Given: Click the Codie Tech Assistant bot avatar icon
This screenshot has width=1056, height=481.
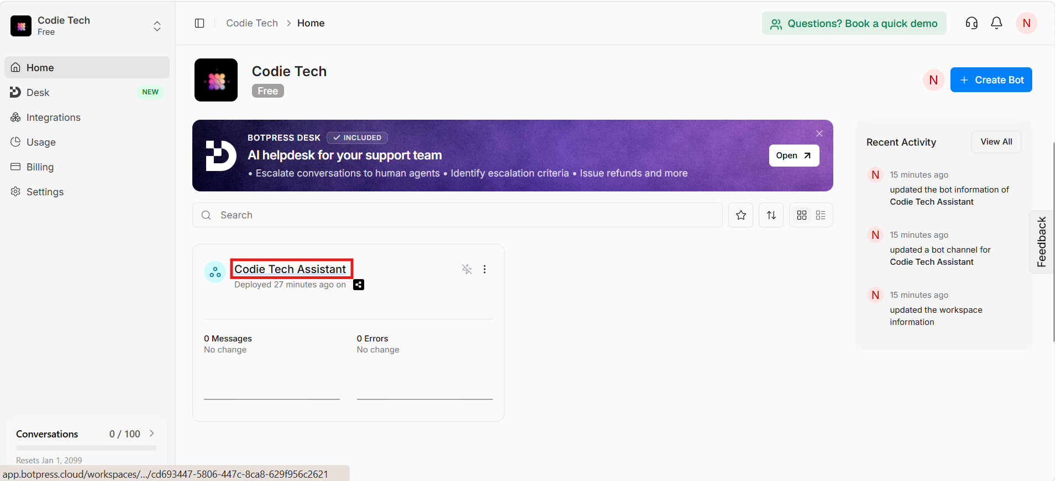Looking at the screenshot, I should [x=215, y=272].
